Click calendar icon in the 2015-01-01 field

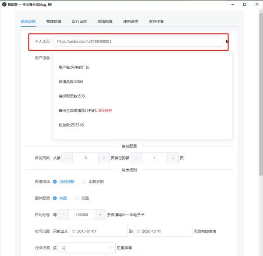point(74,231)
